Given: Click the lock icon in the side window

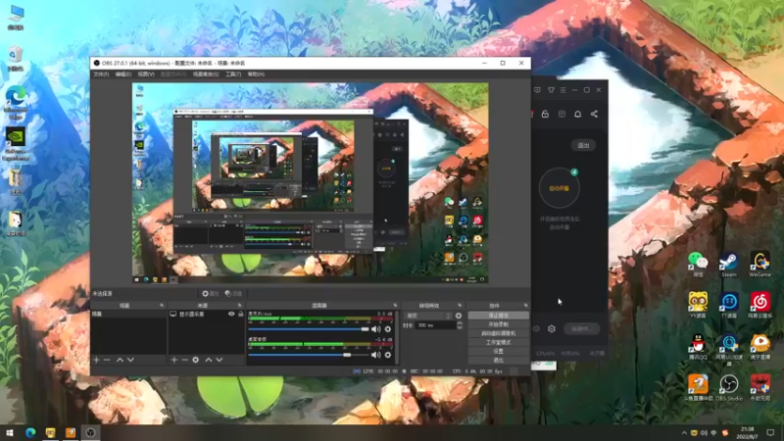Looking at the screenshot, I should pyautogui.click(x=545, y=114).
